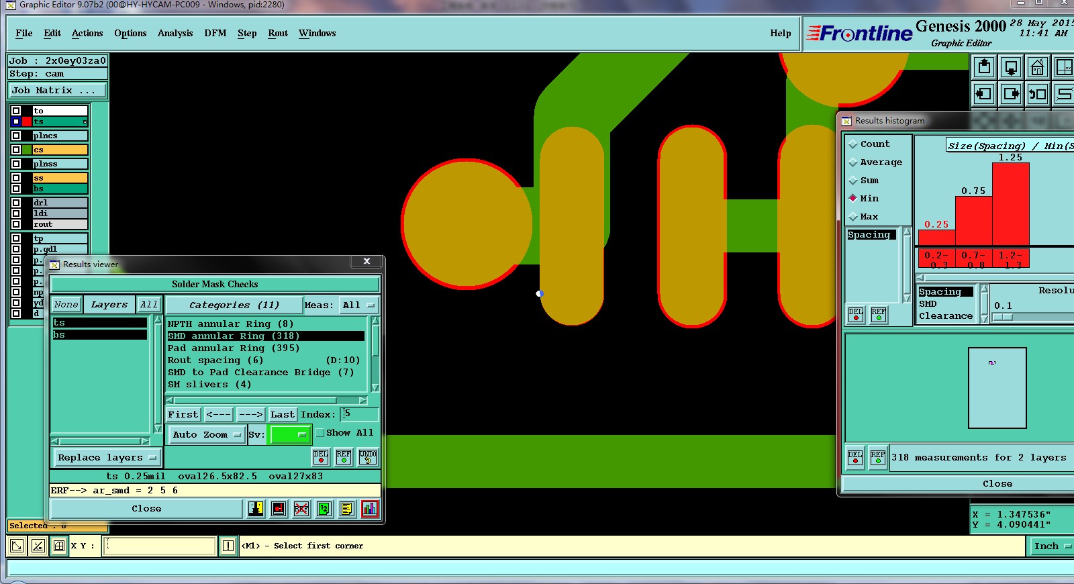
Task: Click the X Y coordinate input field
Action: point(160,546)
